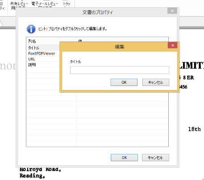The image size is (204, 180).
Task: Close the 編集 dialog with red X
Action: click(172, 45)
